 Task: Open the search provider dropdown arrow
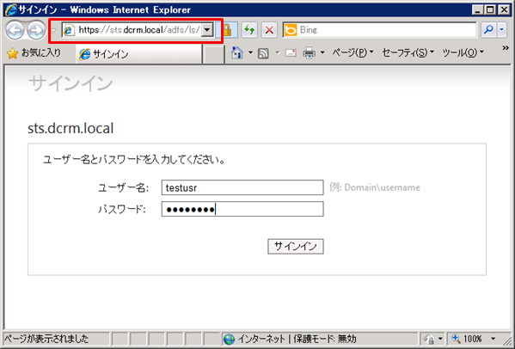pos(501,30)
